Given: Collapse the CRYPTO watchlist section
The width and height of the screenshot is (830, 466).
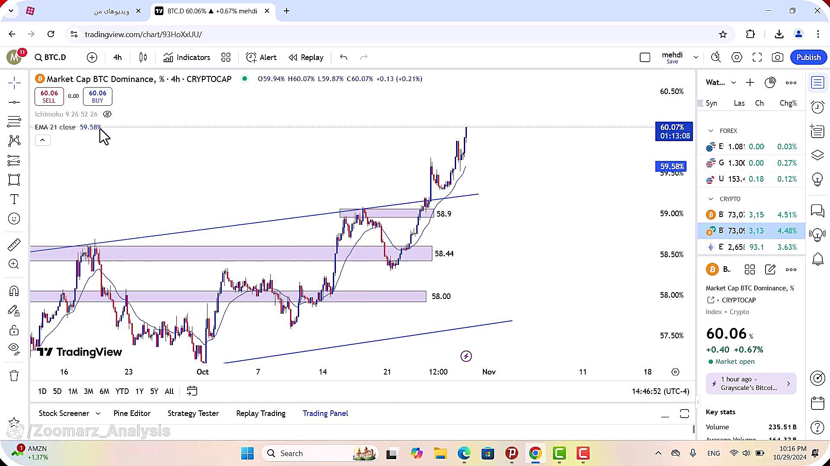Looking at the screenshot, I should [x=711, y=199].
